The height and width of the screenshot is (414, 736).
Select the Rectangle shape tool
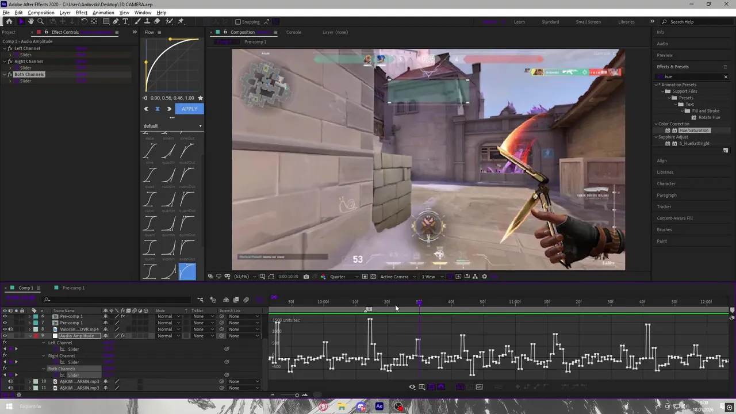coord(106,21)
